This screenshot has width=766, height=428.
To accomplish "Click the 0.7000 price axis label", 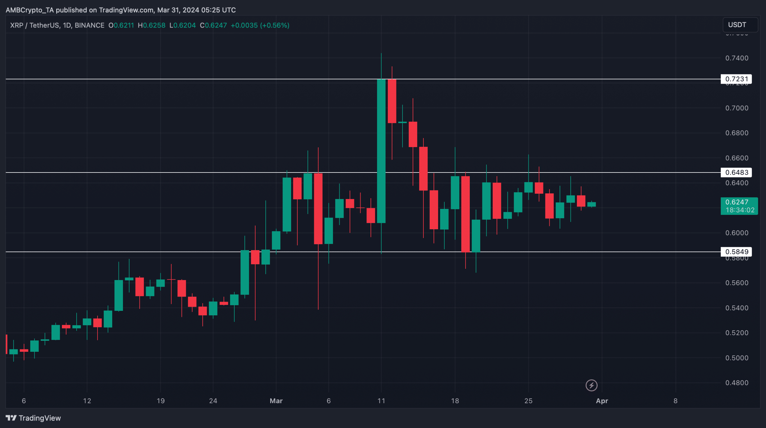I will tap(737, 108).
